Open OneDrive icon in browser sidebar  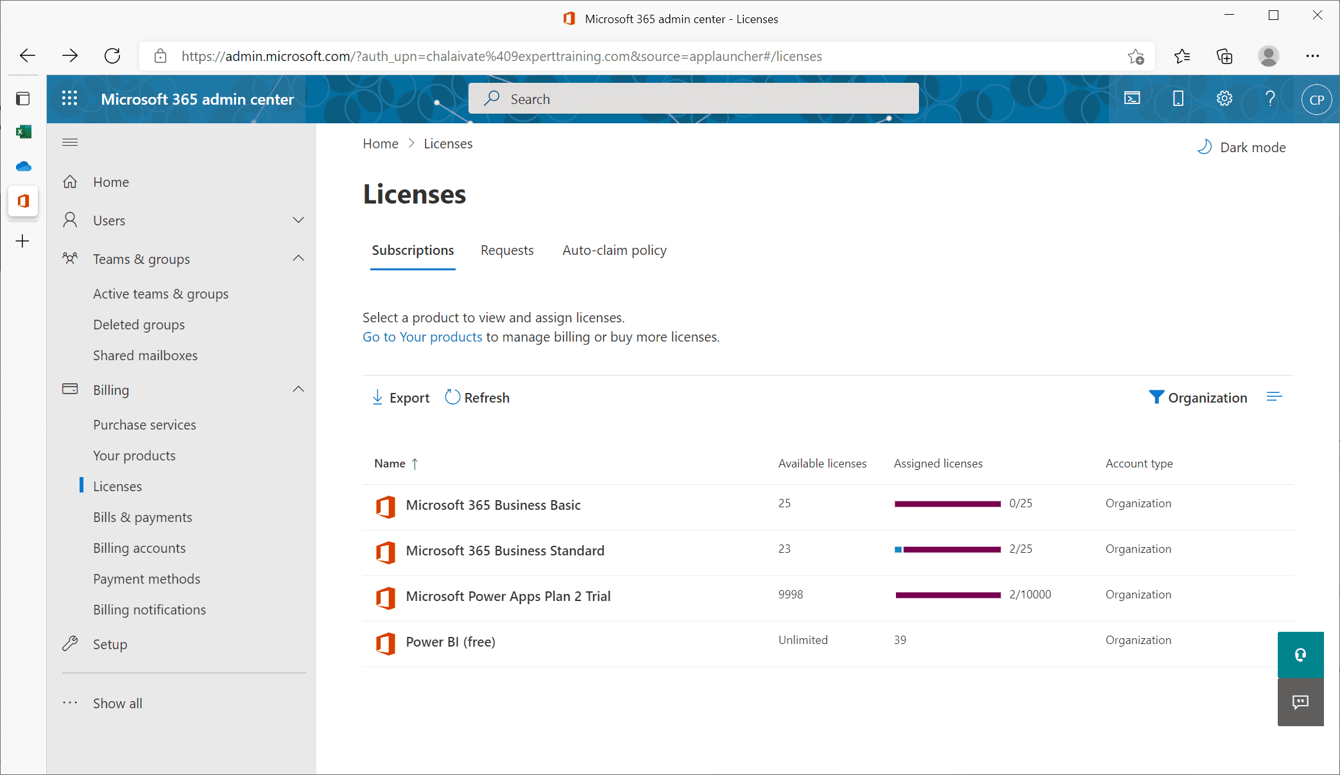click(x=24, y=166)
